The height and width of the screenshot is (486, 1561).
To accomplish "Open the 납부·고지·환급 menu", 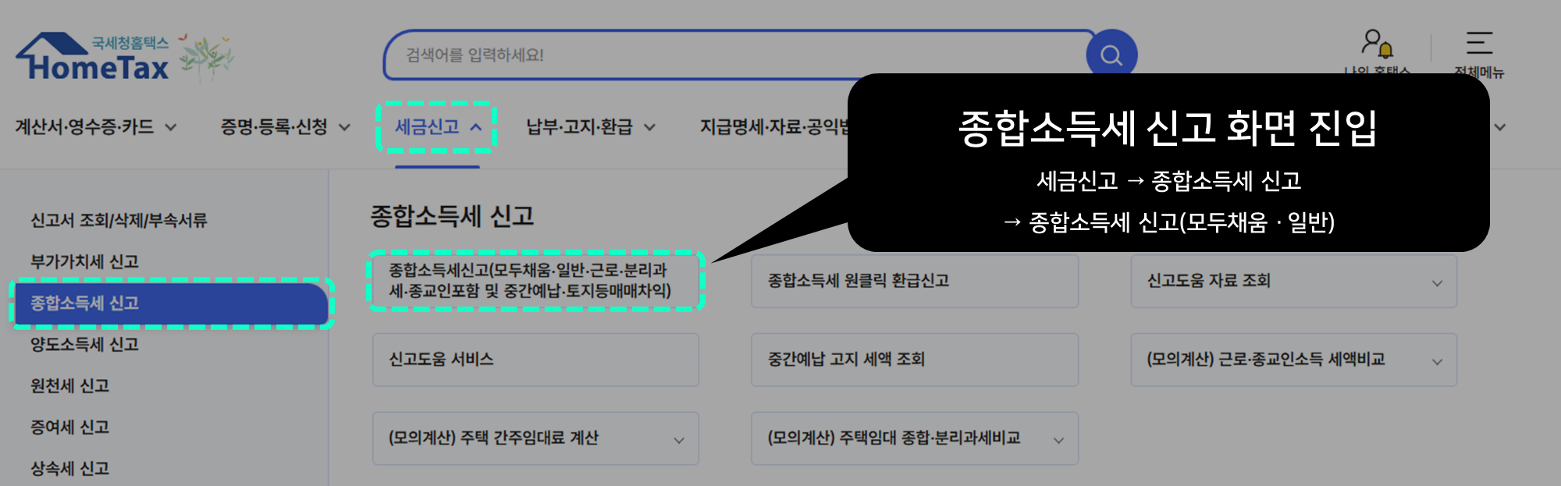I will click(591, 127).
